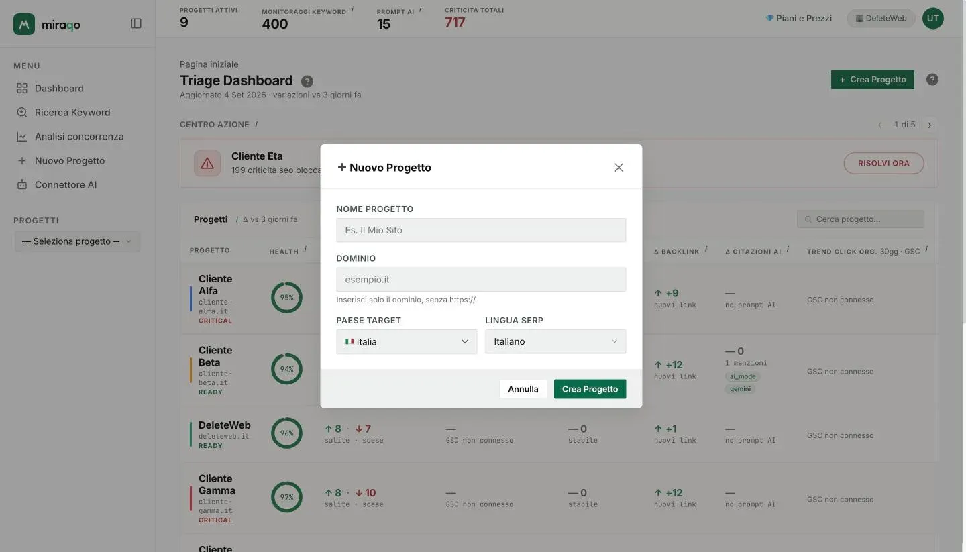Click the gemini tag in Cliente Beta row

click(740, 389)
